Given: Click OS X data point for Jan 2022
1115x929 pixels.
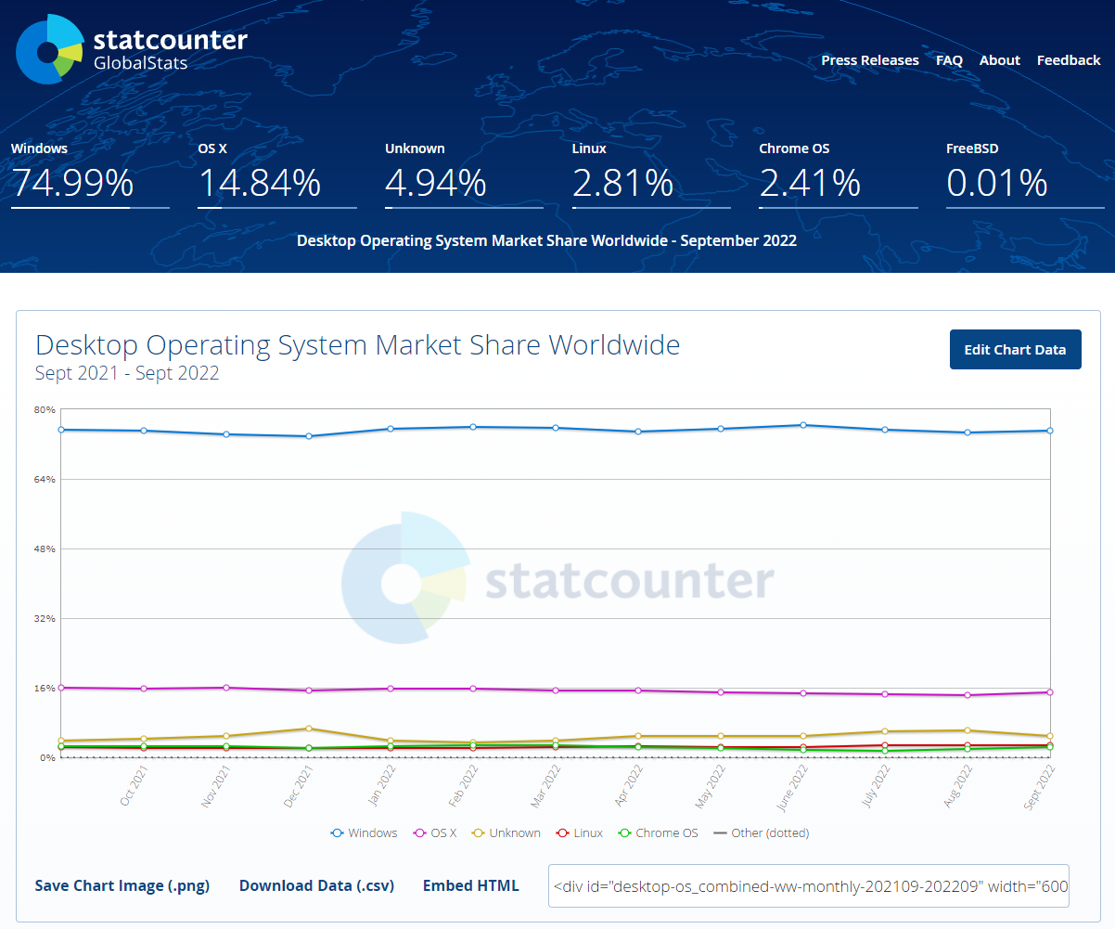Looking at the screenshot, I should [x=391, y=689].
